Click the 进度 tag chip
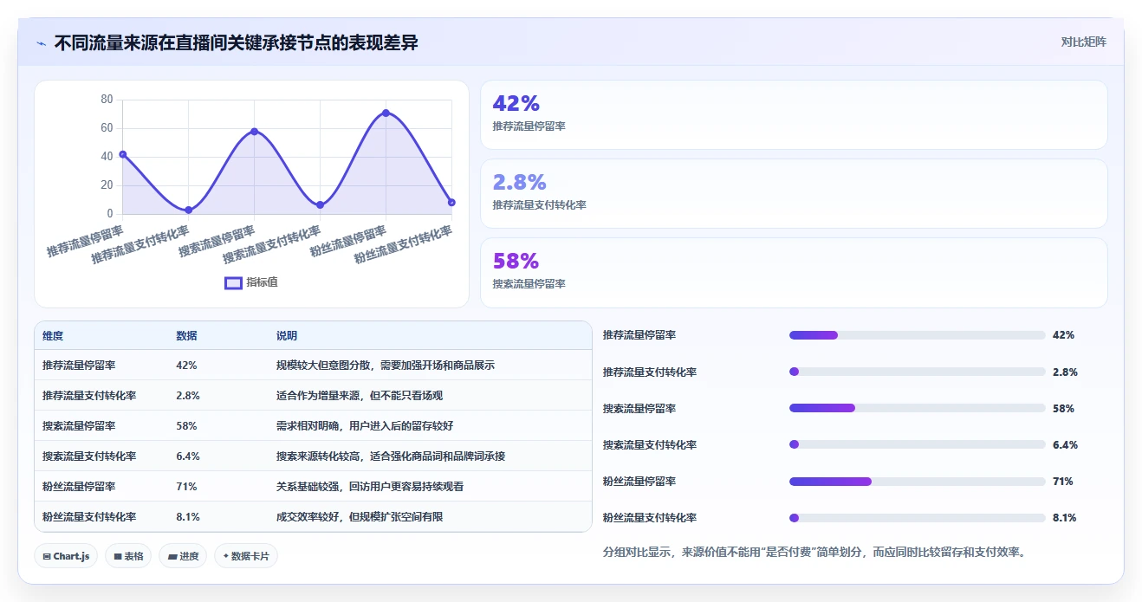This screenshot has width=1142, height=602. point(183,556)
